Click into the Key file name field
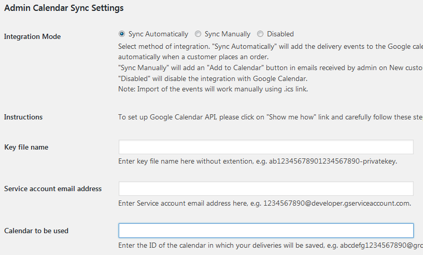This screenshot has height=255, width=423. (266, 147)
